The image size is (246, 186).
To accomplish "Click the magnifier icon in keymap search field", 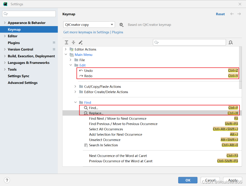I will tap(157, 42).
